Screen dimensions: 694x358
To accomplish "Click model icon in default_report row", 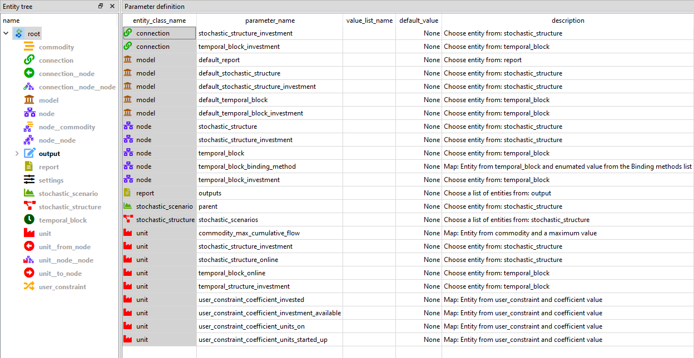I will point(128,60).
